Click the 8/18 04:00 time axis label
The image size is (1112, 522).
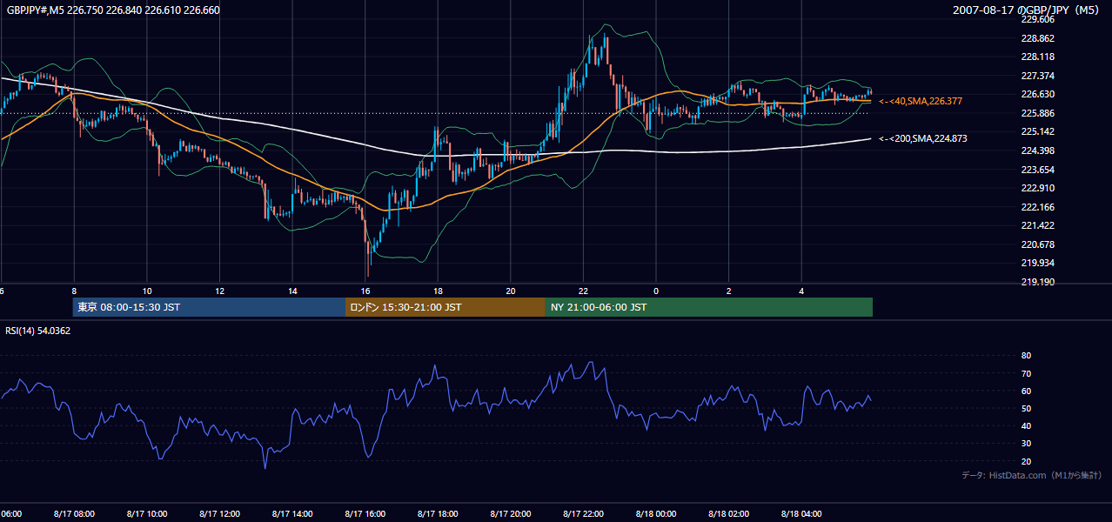[x=802, y=514]
